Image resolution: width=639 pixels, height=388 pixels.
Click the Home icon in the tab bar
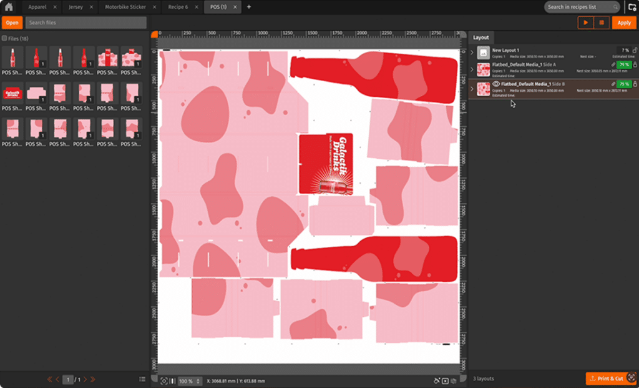[9, 7]
